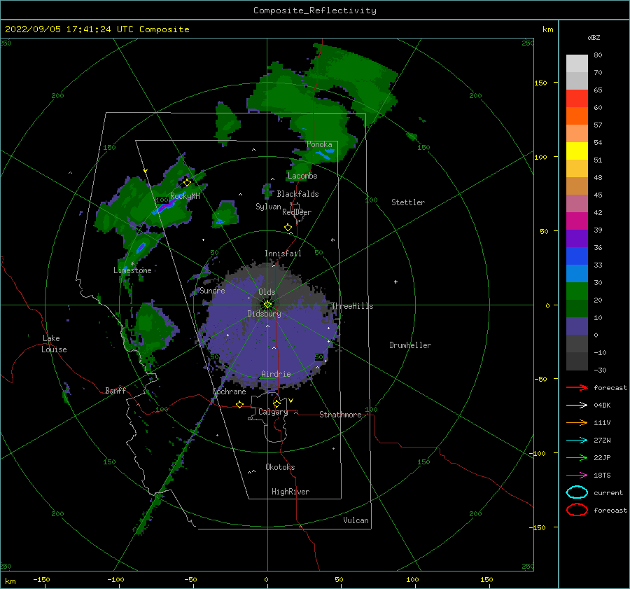
Task: Select the bright green swatch between 30 and 20
Action: click(x=577, y=291)
